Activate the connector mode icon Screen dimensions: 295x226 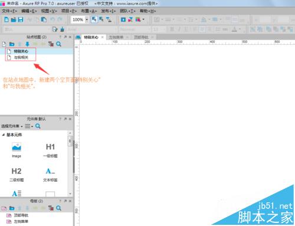[x=109, y=19]
